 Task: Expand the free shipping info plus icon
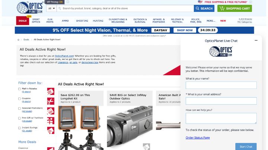click(251, 2)
